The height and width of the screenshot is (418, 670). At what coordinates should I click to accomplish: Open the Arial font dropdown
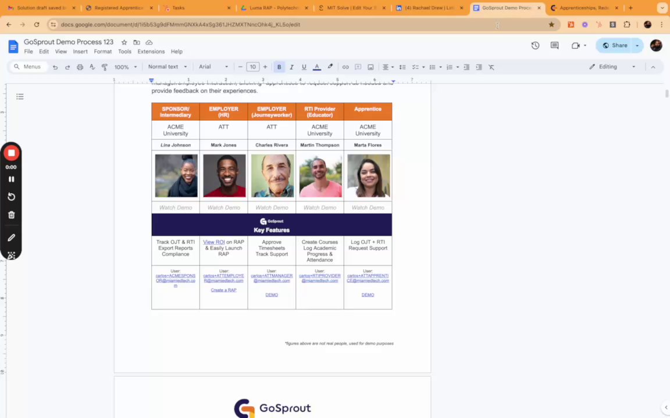(x=213, y=67)
